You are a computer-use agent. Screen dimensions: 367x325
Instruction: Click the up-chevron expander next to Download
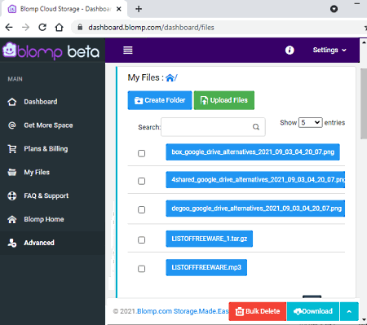point(349,311)
